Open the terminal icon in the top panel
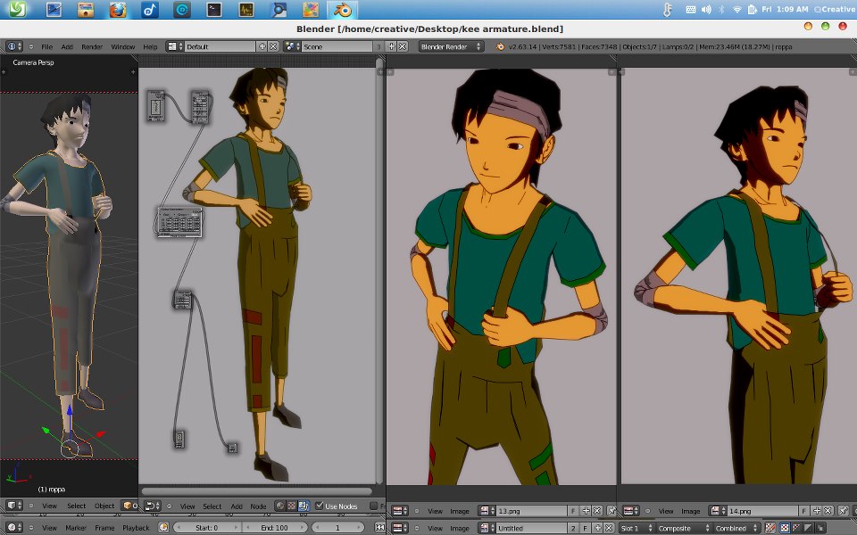Viewport: 857px width, 535px height. (x=213, y=9)
